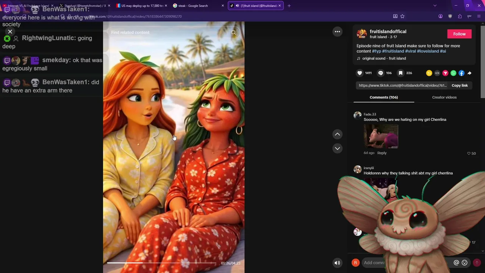485x273 pixels.
Task: Open the #loveisland hashtag
Action: 428,51
